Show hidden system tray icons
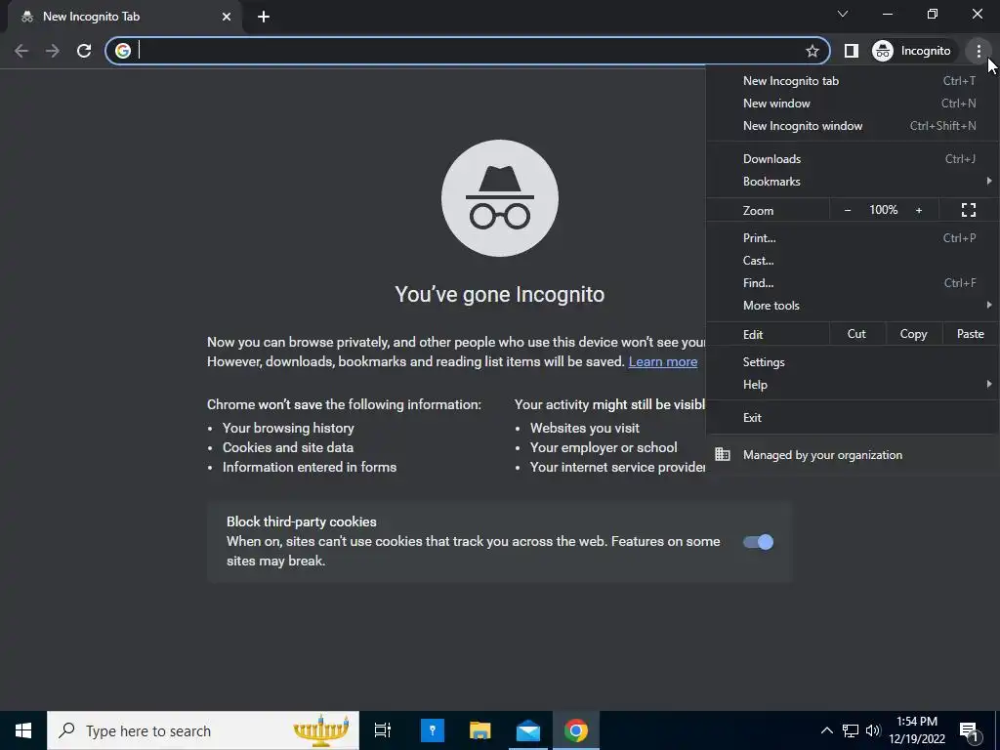This screenshot has width=1000, height=750. [826, 730]
